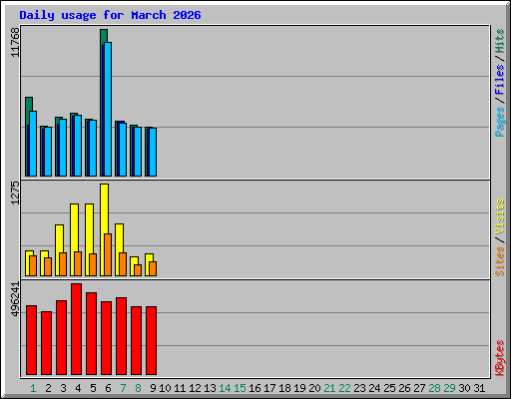This screenshot has height=399, width=511.
Task: Click day label 10 on the x-axis
Action: click(165, 388)
